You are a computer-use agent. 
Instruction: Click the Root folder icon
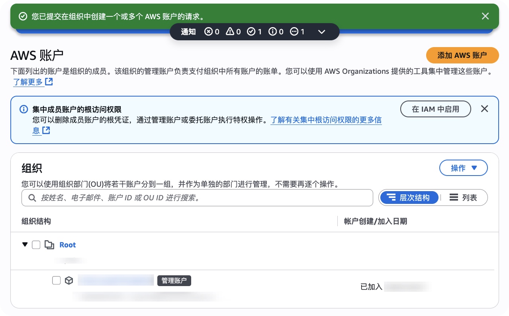coord(49,245)
